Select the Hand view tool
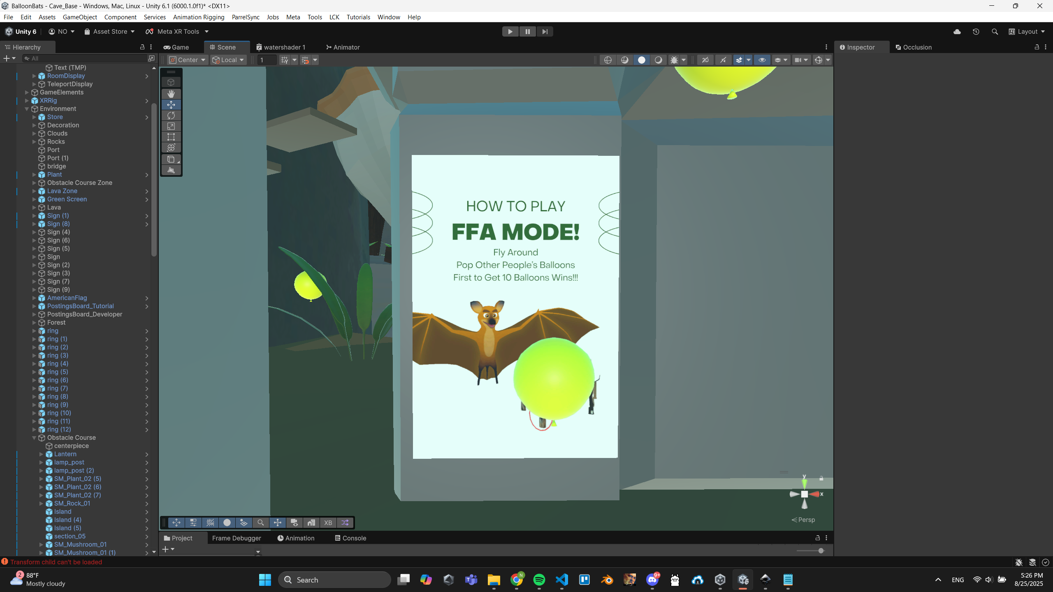Viewport: 1053px width, 592px height. (x=171, y=94)
